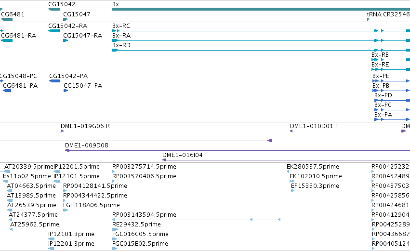This screenshot has height=251, width=410.
Task: Open protein CG15042-PA
Action: [68, 76]
